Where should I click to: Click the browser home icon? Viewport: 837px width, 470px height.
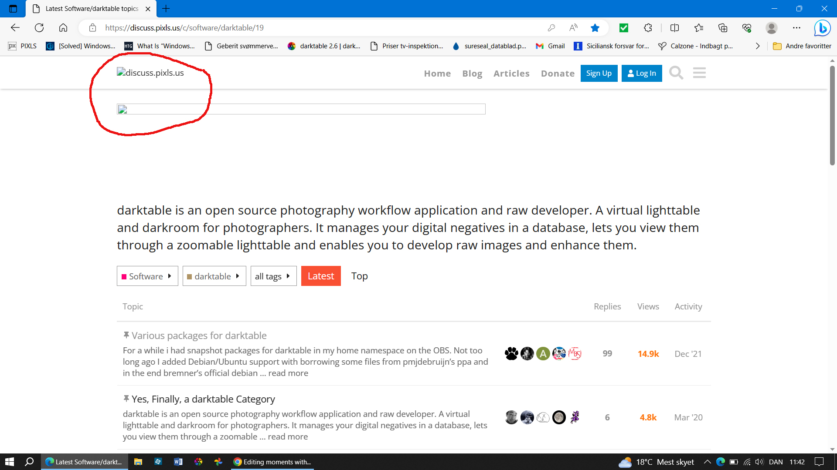[63, 28]
